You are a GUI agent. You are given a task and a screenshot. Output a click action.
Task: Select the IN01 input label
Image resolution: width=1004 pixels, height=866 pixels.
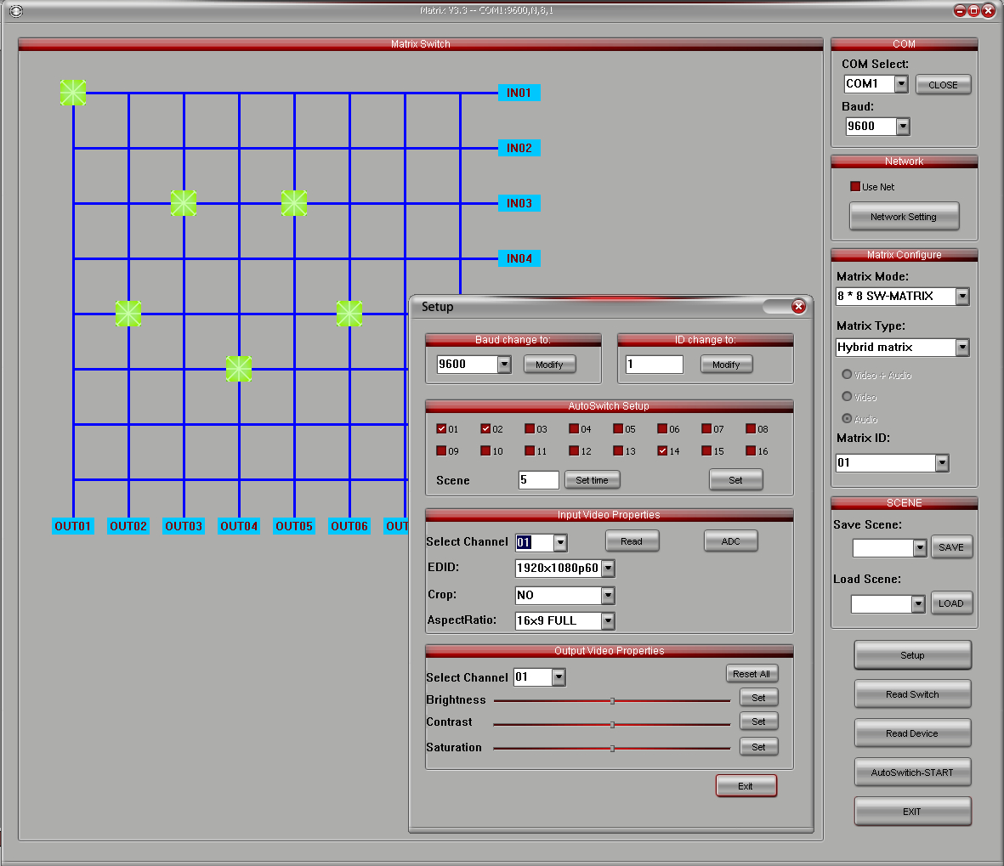coord(519,93)
